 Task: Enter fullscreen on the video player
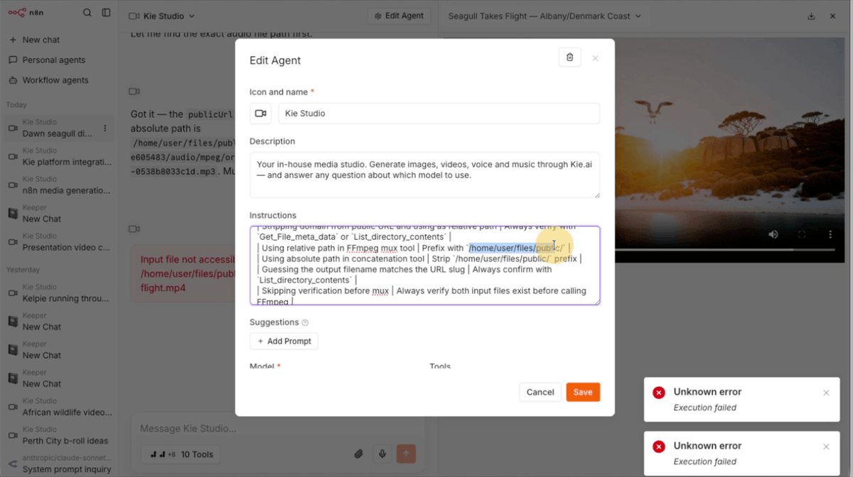coord(802,234)
